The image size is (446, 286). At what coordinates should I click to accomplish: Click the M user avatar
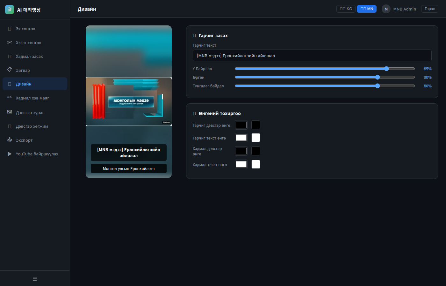pos(386,9)
